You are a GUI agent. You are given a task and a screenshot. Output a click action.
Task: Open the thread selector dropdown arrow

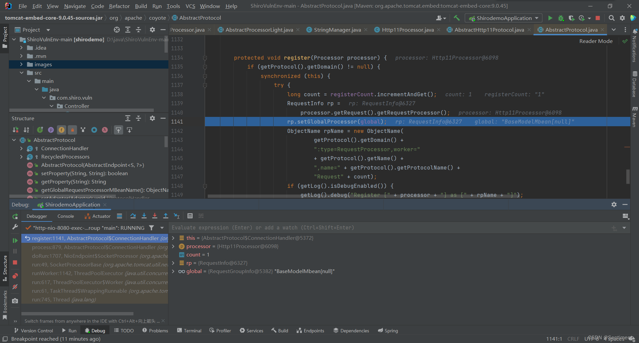(x=162, y=228)
